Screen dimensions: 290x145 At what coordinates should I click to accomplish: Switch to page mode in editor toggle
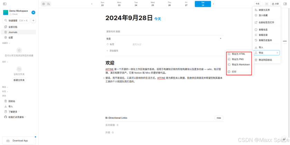click(43, 4)
